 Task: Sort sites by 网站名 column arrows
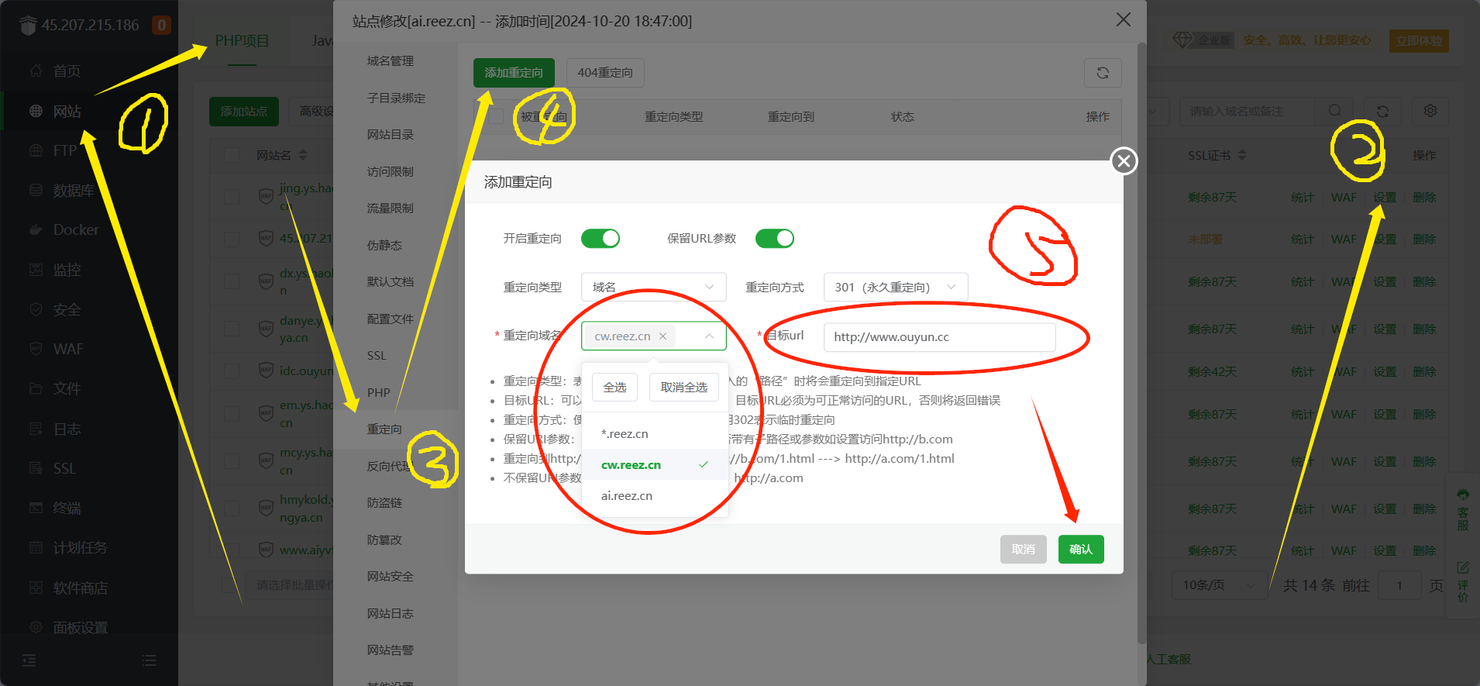coord(303,155)
